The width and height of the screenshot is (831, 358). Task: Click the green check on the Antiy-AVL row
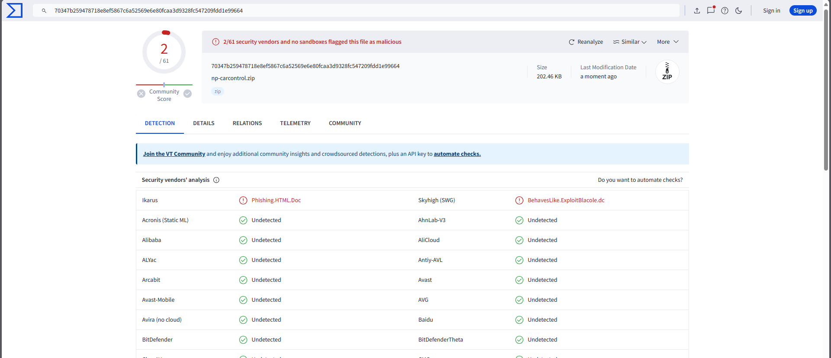click(x=519, y=260)
